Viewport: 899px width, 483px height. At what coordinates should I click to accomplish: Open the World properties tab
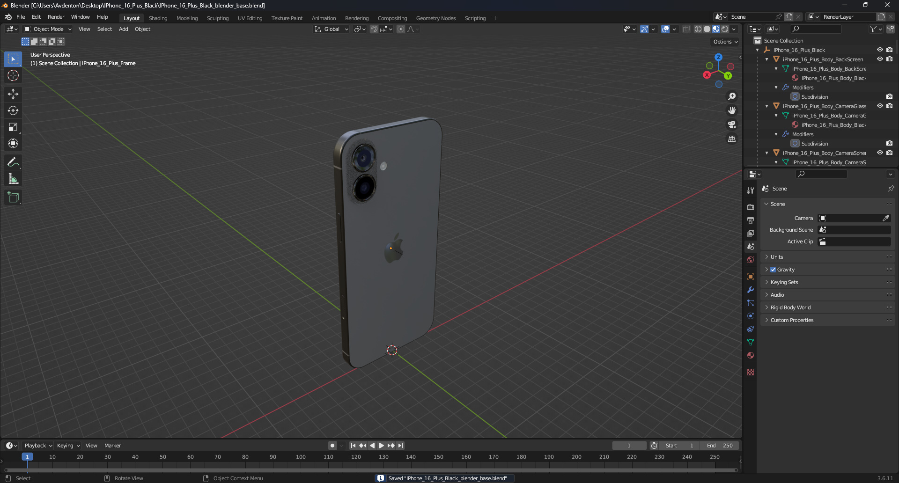pyautogui.click(x=751, y=260)
